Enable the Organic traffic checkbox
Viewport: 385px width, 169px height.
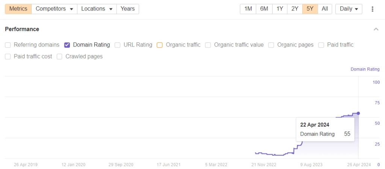[x=160, y=45]
